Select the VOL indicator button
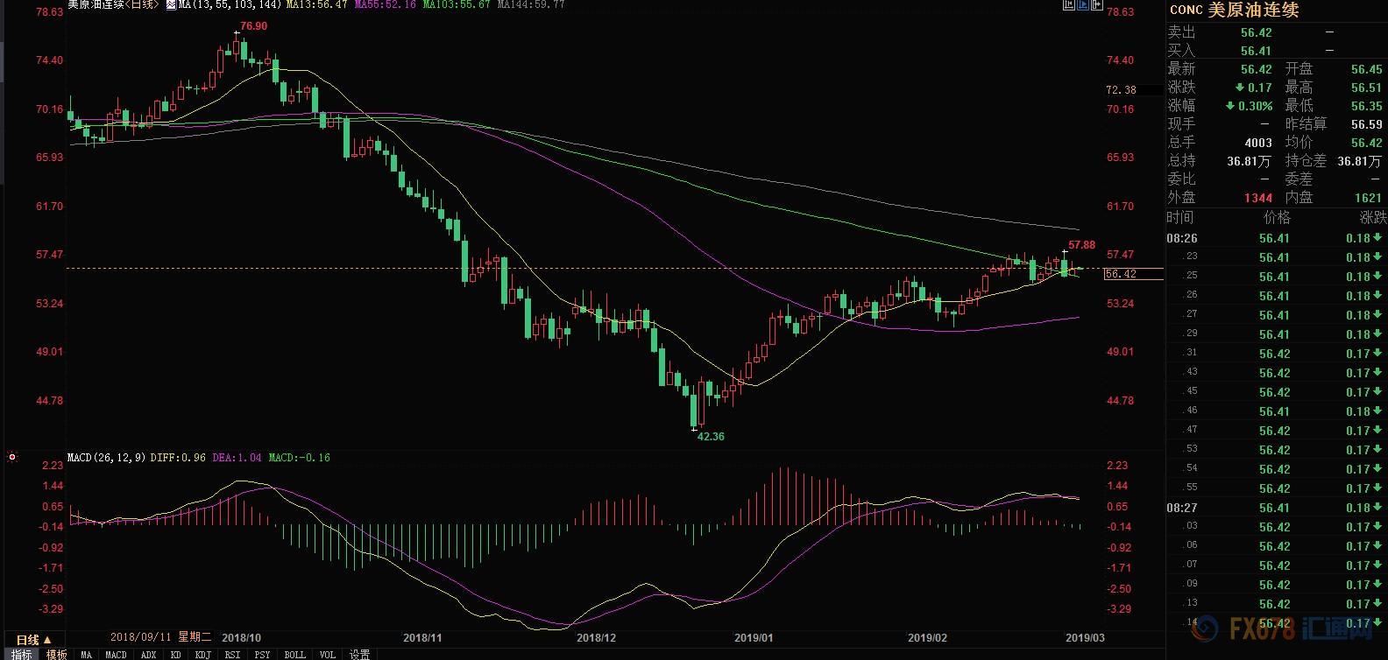This screenshot has width=1388, height=660. (327, 654)
